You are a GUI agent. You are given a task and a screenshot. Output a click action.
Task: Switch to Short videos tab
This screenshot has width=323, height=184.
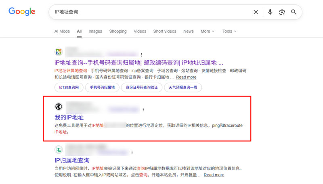click(165, 31)
